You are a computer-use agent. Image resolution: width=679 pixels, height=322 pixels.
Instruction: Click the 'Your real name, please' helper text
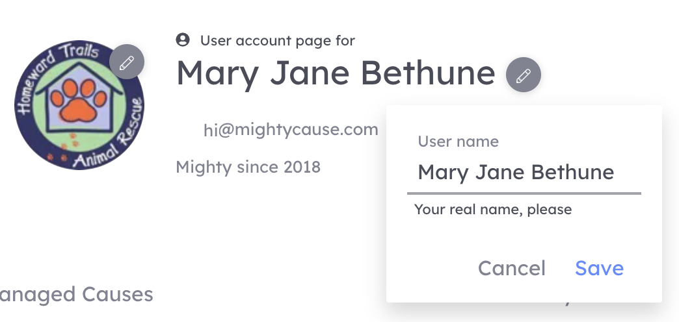pos(493,209)
